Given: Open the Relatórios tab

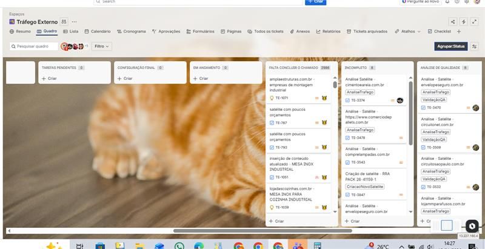Looking at the screenshot, I should [328, 32].
